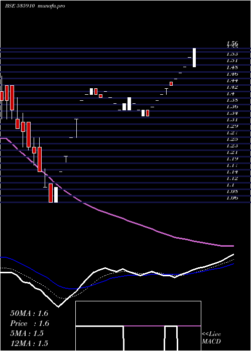Pick the 1.38 price label

(x=232, y=100)
